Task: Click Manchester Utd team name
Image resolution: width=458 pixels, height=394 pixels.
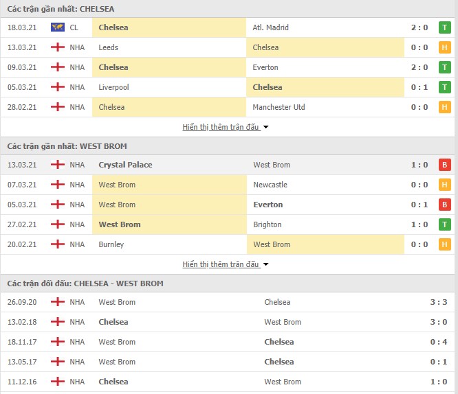Action: click(x=279, y=107)
